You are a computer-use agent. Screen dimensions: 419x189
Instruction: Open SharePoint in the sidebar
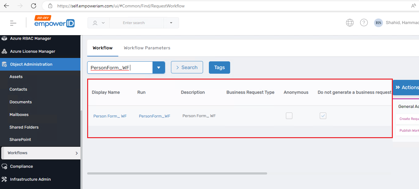pos(20,140)
